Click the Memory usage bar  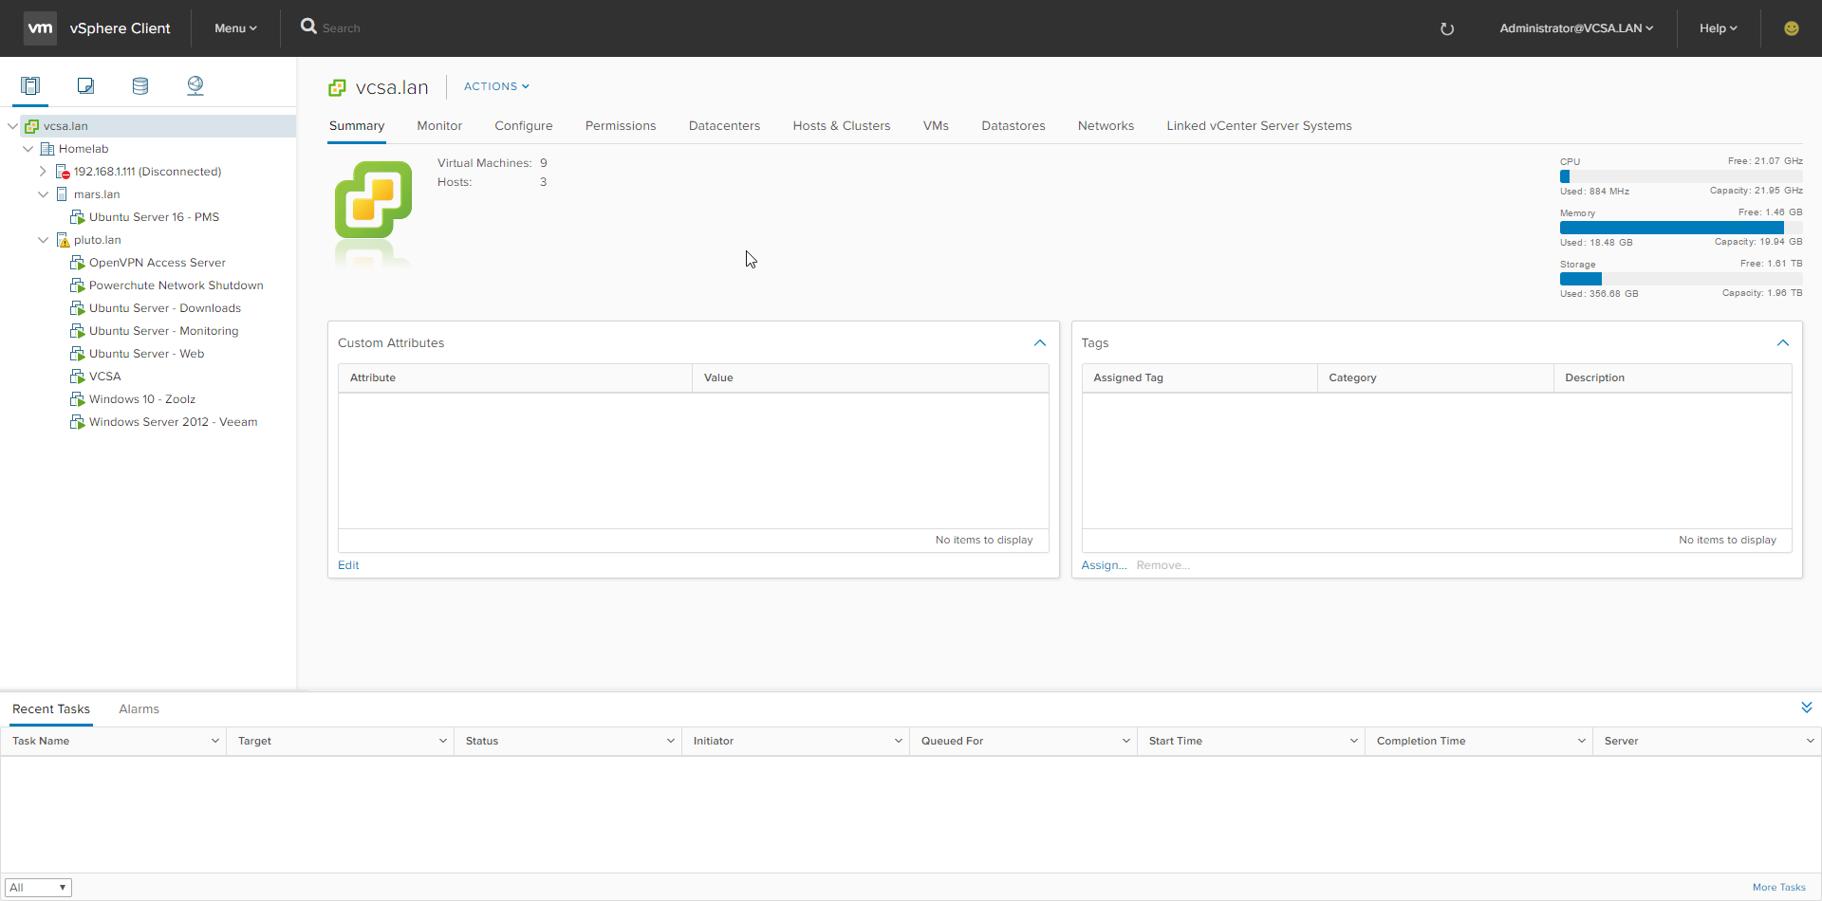pyautogui.click(x=1681, y=228)
